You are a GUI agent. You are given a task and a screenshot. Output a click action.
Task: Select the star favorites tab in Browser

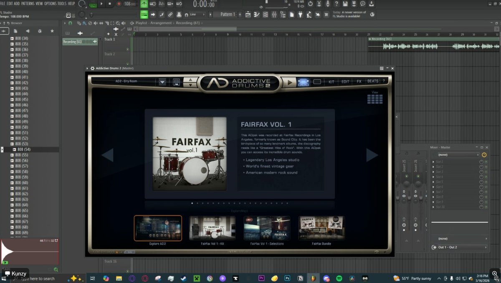pyautogui.click(x=52, y=31)
